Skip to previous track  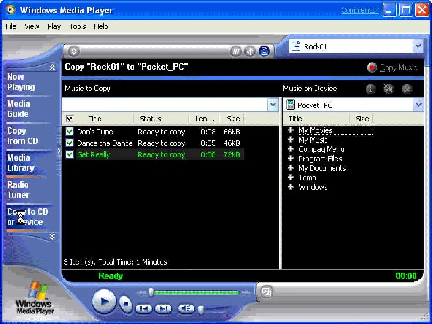144,308
